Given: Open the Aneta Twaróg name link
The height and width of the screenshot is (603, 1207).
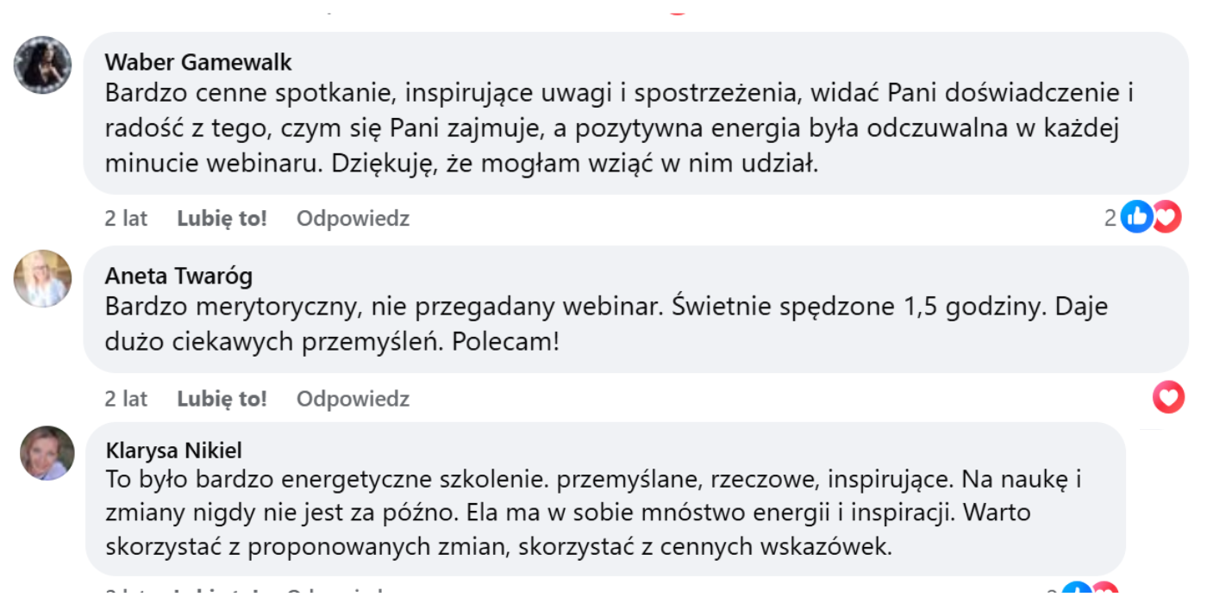Looking at the screenshot, I should [178, 276].
